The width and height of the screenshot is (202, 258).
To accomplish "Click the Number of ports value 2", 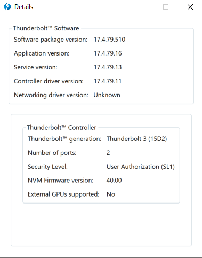I will pos(108,153).
